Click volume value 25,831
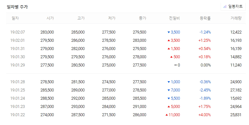Screen dimensions: 249x125 tap(236, 115)
